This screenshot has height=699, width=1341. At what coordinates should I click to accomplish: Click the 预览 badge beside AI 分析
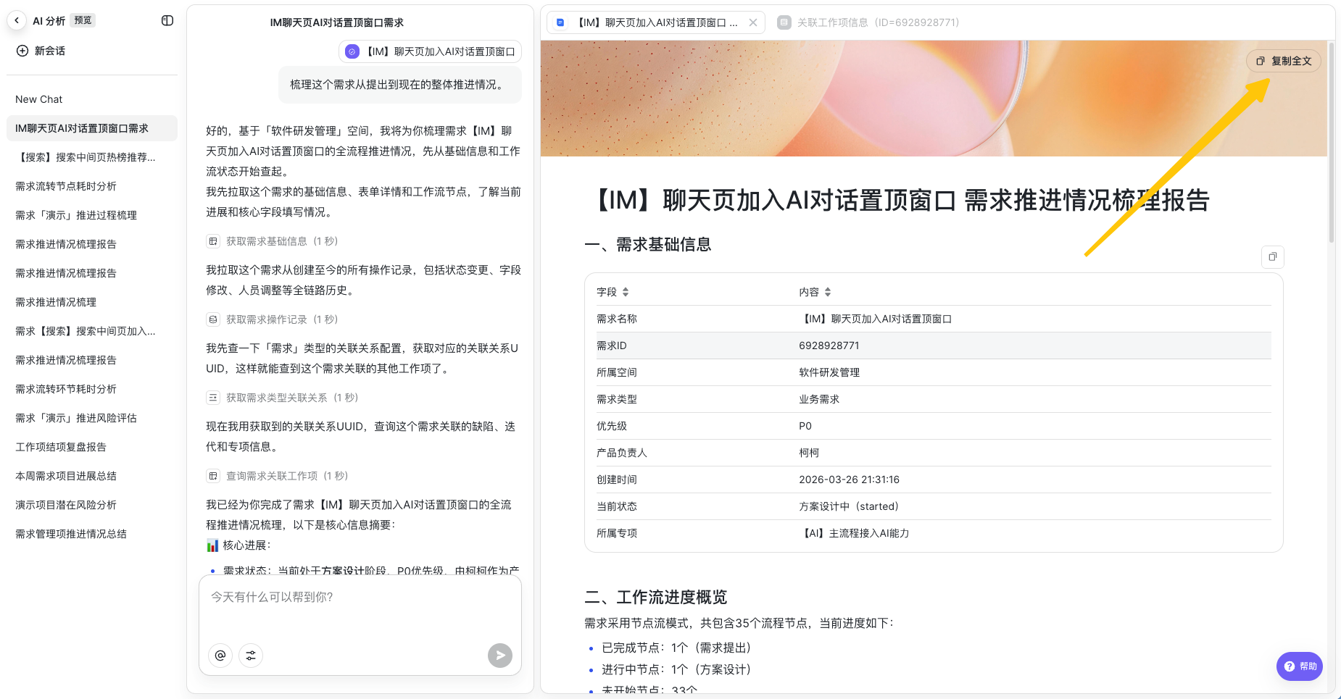pyautogui.click(x=83, y=20)
